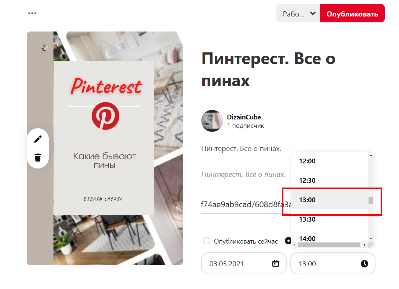The image size is (399, 289).
Task: Expand the board selection dropdown Рабо...
Action: (x=298, y=13)
